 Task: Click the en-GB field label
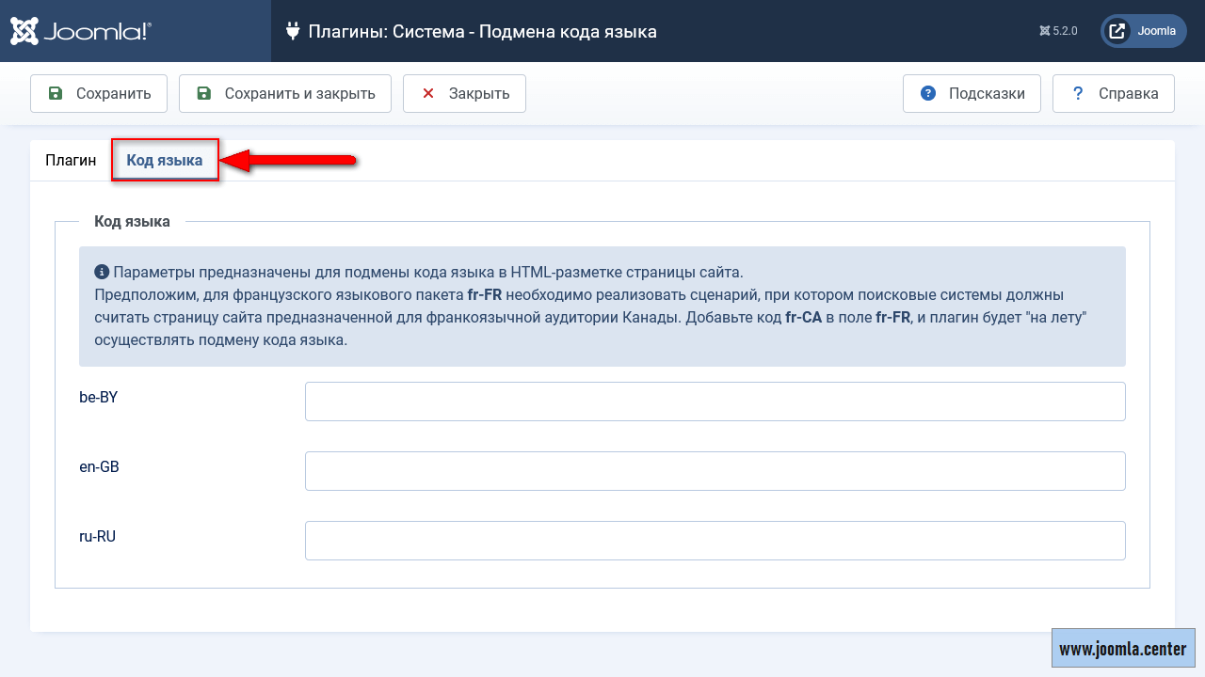click(x=99, y=466)
